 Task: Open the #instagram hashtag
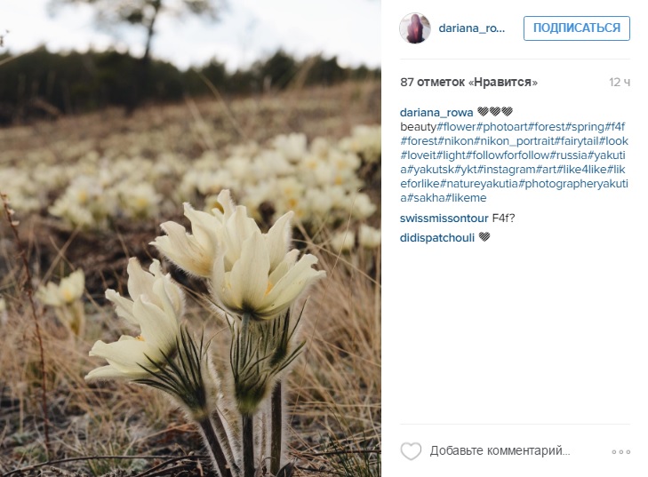point(506,170)
